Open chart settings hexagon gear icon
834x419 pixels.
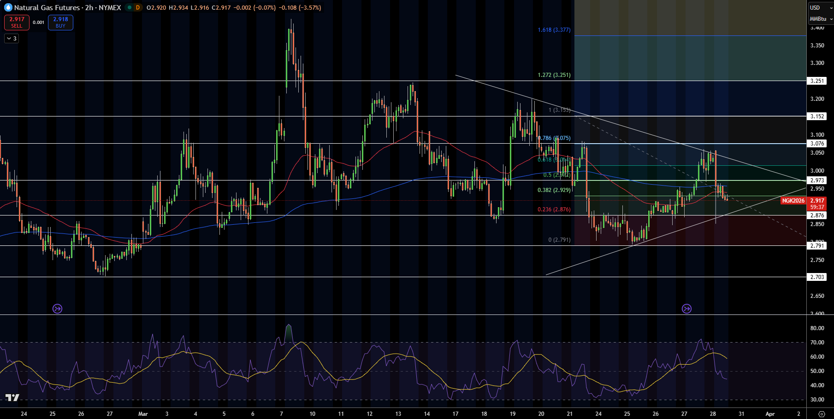click(x=821, y=414)
